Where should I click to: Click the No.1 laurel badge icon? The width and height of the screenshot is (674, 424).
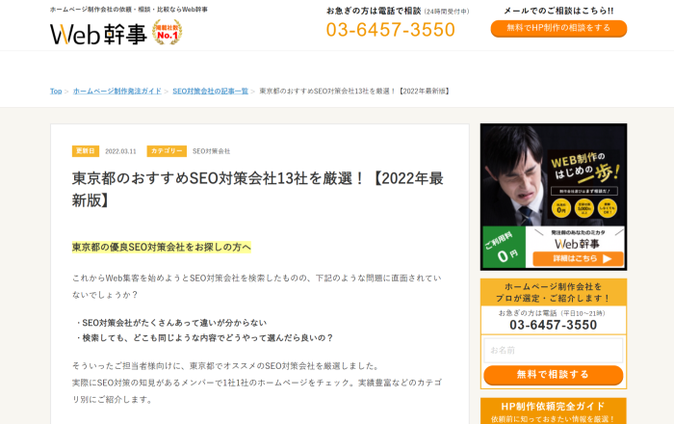tap(168, 32)
